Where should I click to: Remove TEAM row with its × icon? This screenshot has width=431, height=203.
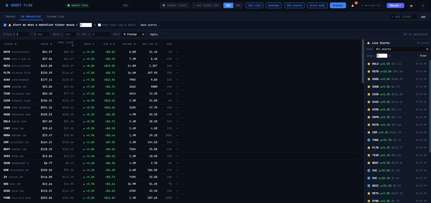click(177, 93)
